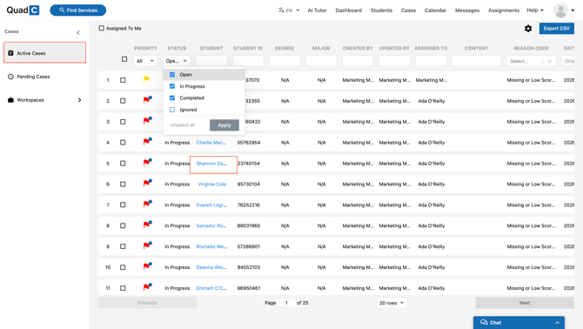583x329 pixels.
Task: Open the Cases nav item
Action: pyautogui.click(x=408, y=10)
